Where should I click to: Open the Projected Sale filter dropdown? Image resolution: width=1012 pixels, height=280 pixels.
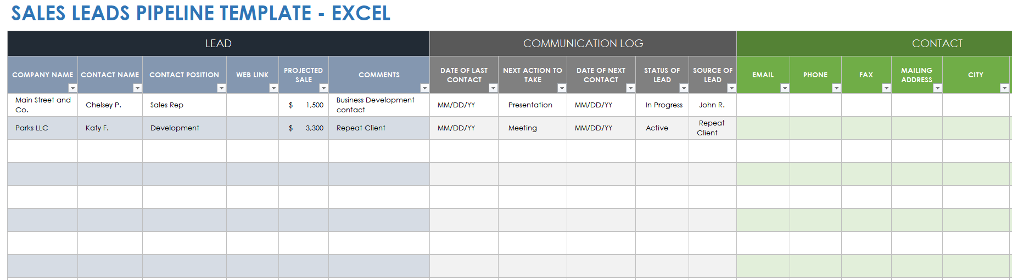click(x=323, y=88)
